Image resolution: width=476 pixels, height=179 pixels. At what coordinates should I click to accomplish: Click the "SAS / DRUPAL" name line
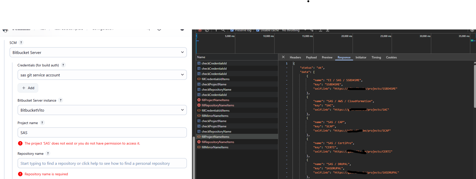332,164
